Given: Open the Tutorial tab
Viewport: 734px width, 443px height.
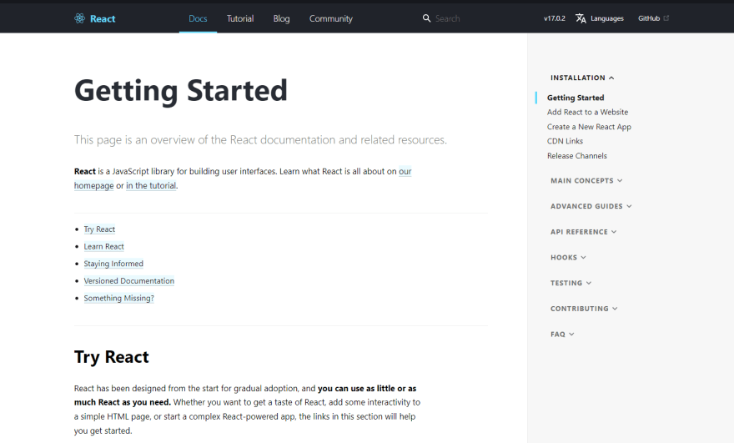Looking at the screenshot, I should (x=240, y=18).
